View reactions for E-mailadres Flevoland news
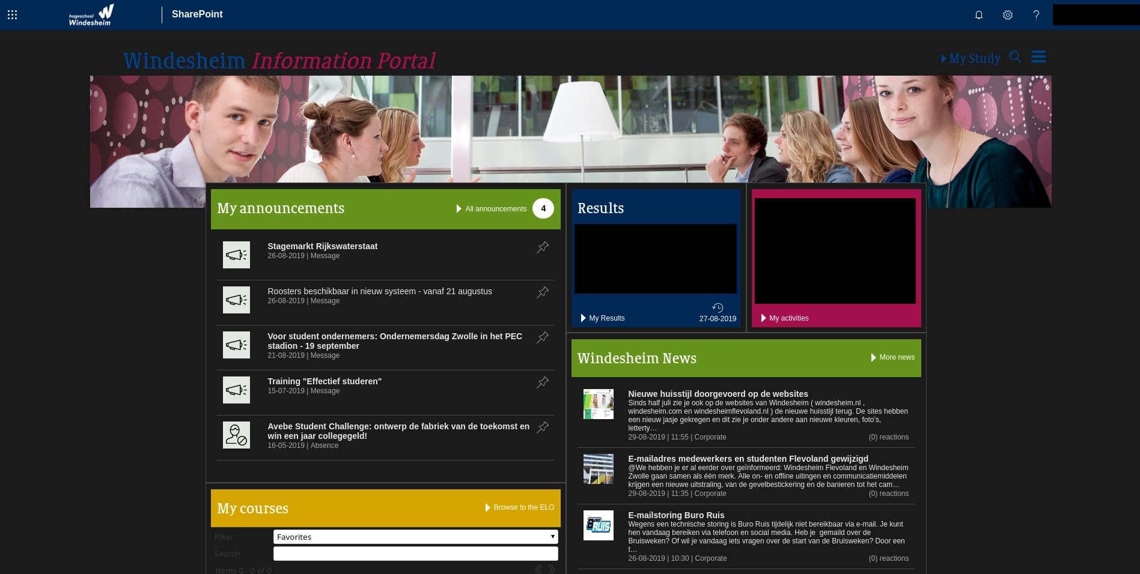The height and width of the screenshot is (574, 1140). coord(889,494)
